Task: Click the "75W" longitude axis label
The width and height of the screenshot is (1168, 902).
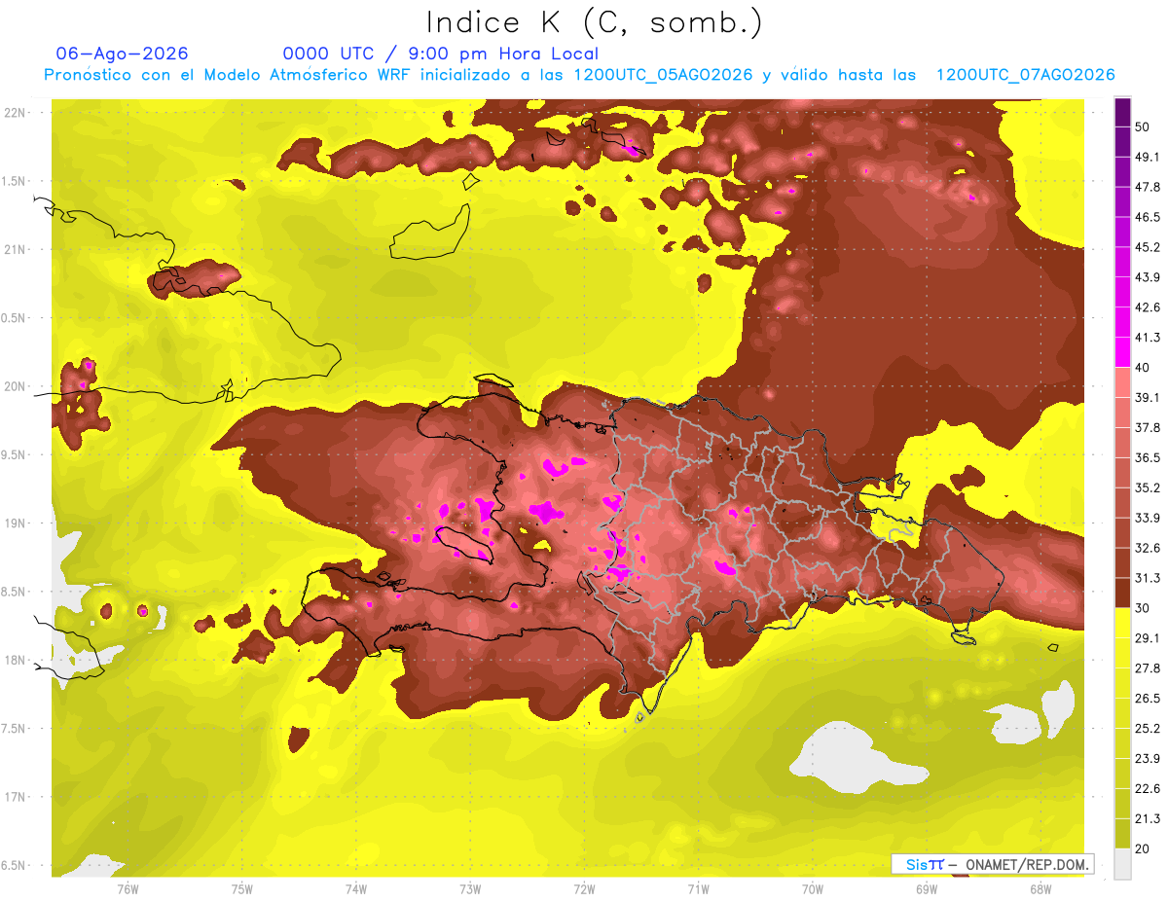Action: pos(242,888)
